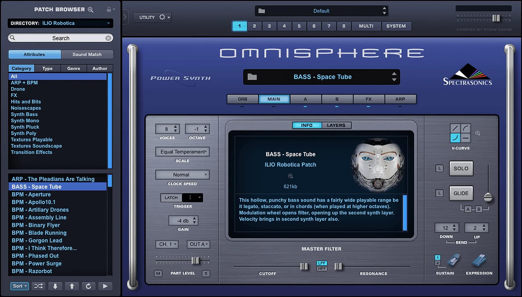Open the Directory dropdown showing ILIO Robotica
Image resolution: width=522 pixels, height=297 pixels.
(60, 23)
